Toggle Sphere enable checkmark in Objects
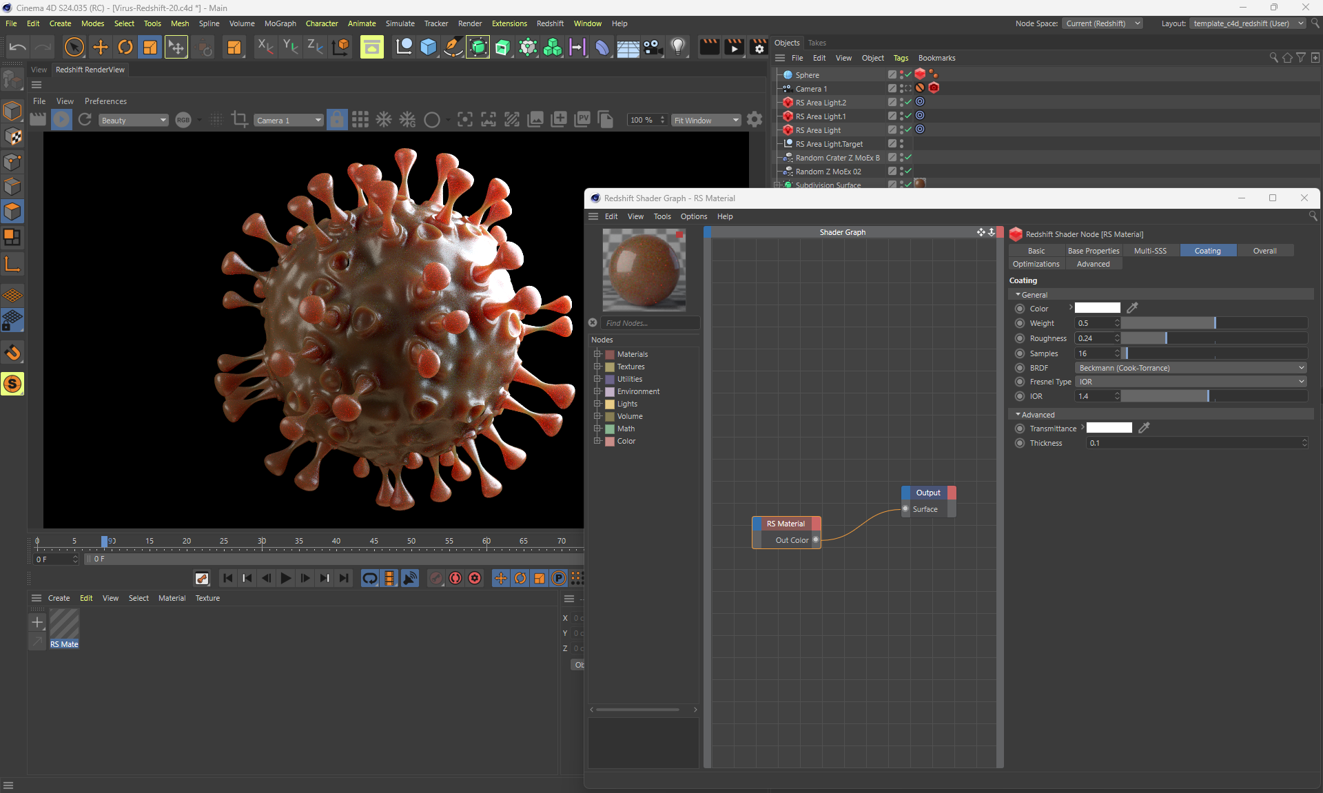Screen dimensions: 1323x793 coord(908,74)
